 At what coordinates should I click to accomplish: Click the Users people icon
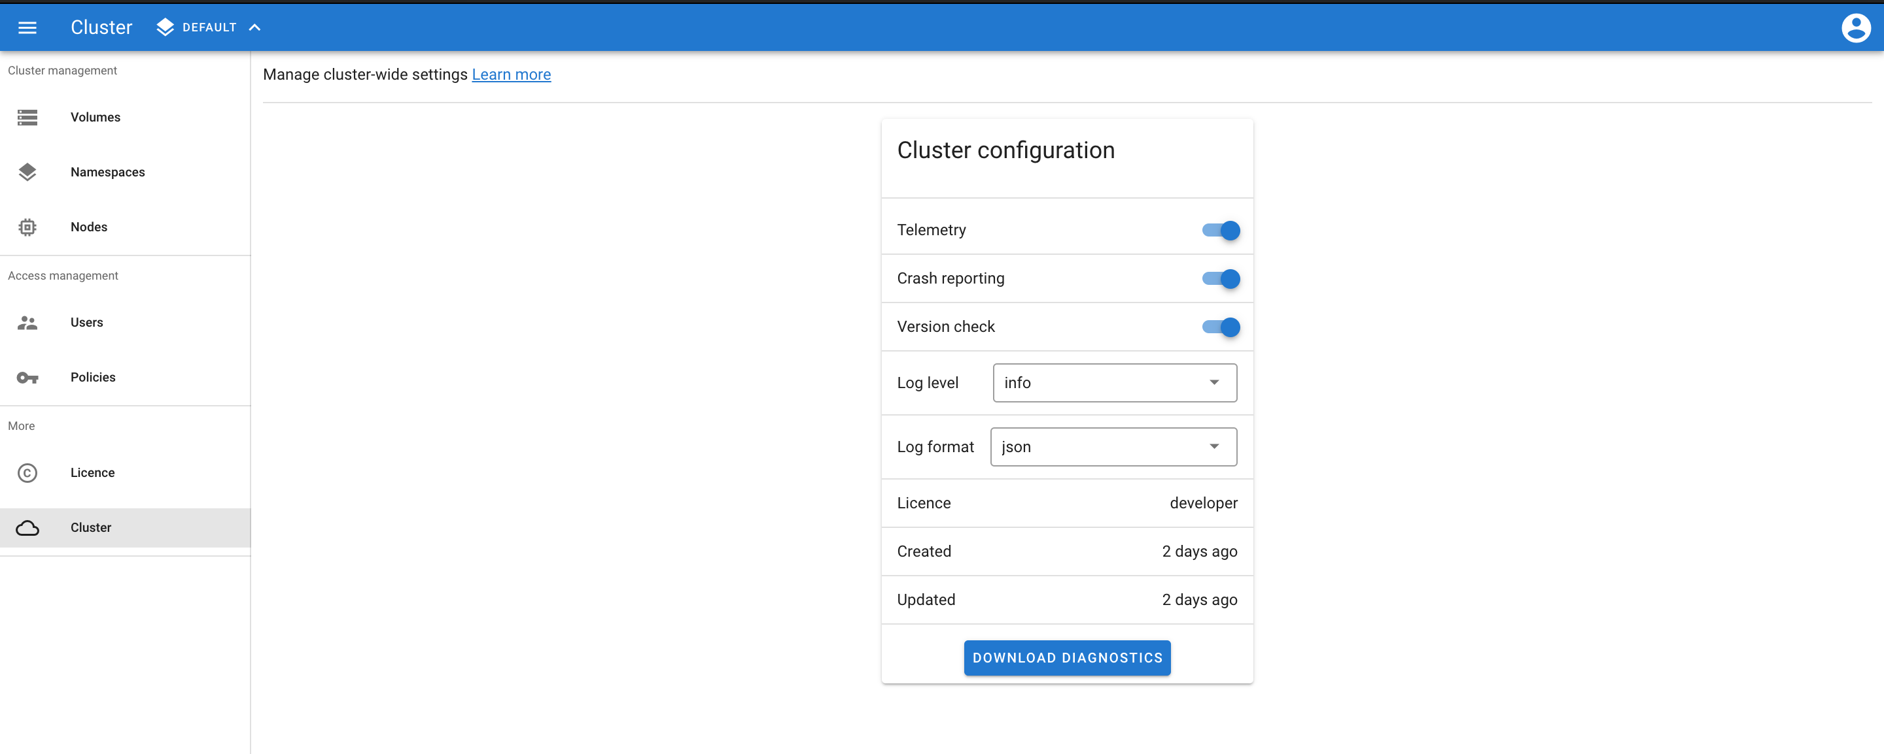pos(27,322)
